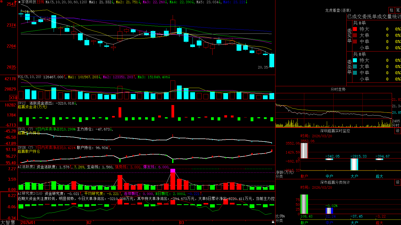
Task: Select the blue 中户 bar in 分类统计
Action: (x=329, y=211)
